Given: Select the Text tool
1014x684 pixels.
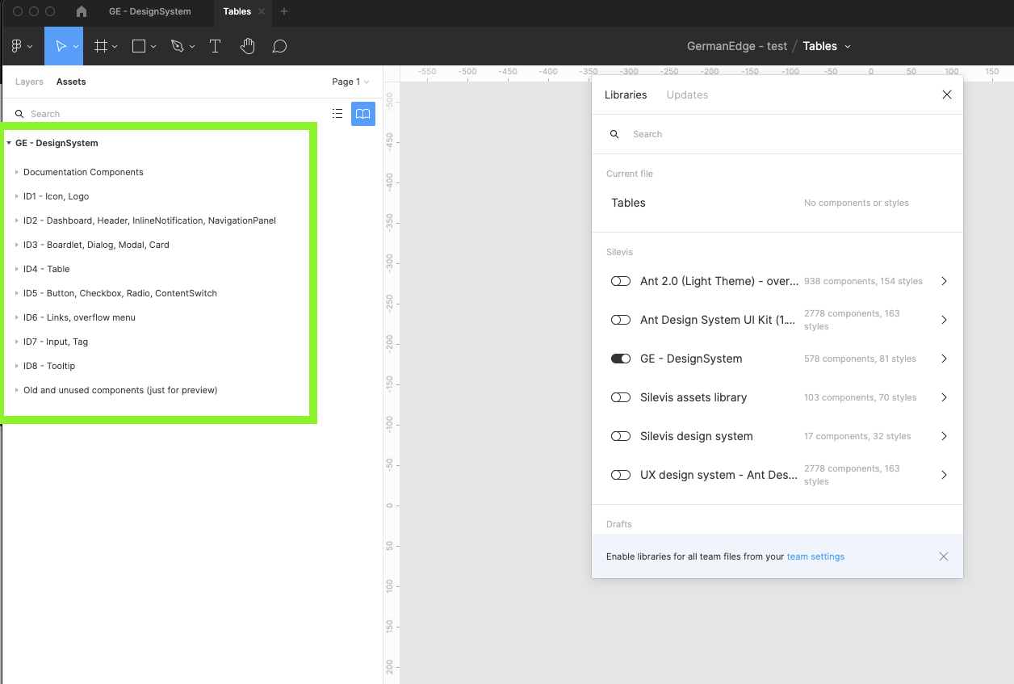Looking at the screenshot, I should click(x=215, y=47).
